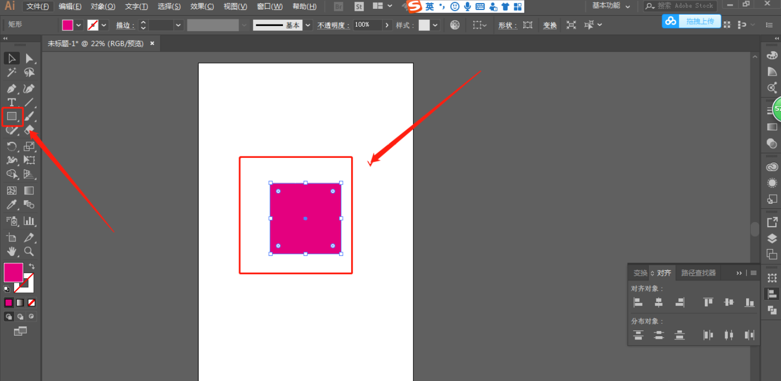
Task: Click the 描边 stroke link
Action: tap(125, 25)
